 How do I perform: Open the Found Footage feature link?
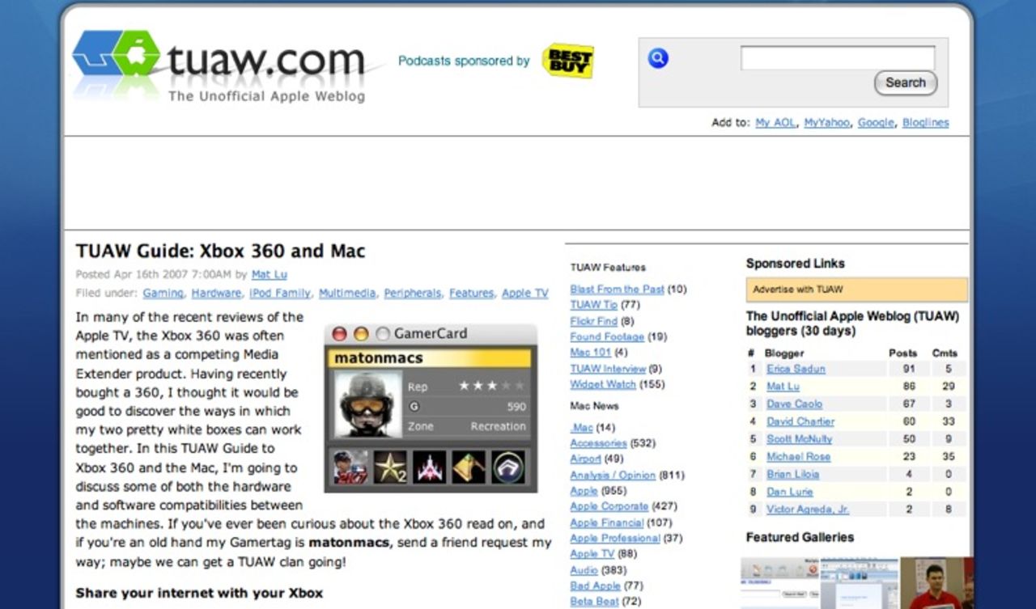(x=607, y=336)
